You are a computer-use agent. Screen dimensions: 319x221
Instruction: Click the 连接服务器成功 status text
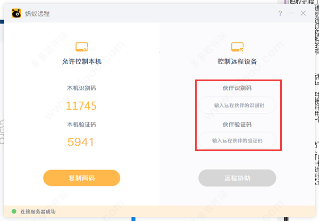click(x=38, y=211)
